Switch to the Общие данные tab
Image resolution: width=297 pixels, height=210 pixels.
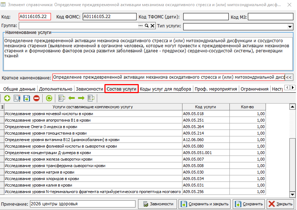pos(18,89)
